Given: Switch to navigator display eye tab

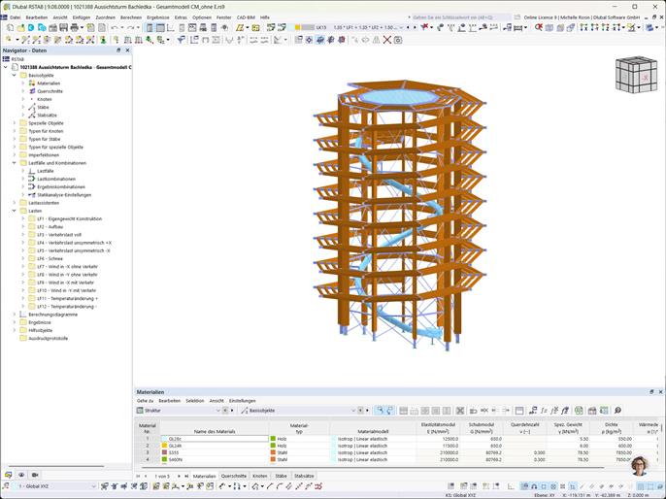Looking at the screenshot, I should coord(21,475).
